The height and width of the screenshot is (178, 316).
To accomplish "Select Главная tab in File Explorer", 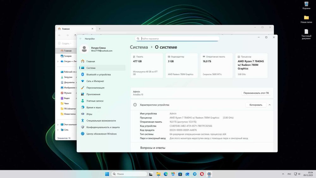I will click(x=76, y=29).
